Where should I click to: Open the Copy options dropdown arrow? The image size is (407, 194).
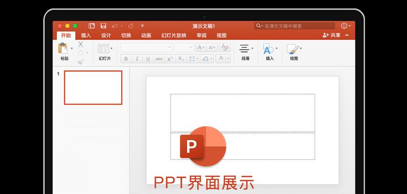coord(87,53)
